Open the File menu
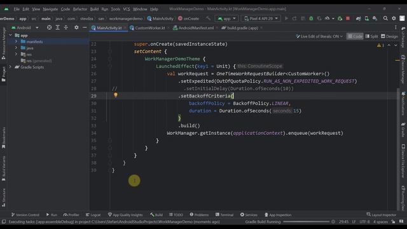This screenshot has height=229, width=407. point(17,9)
